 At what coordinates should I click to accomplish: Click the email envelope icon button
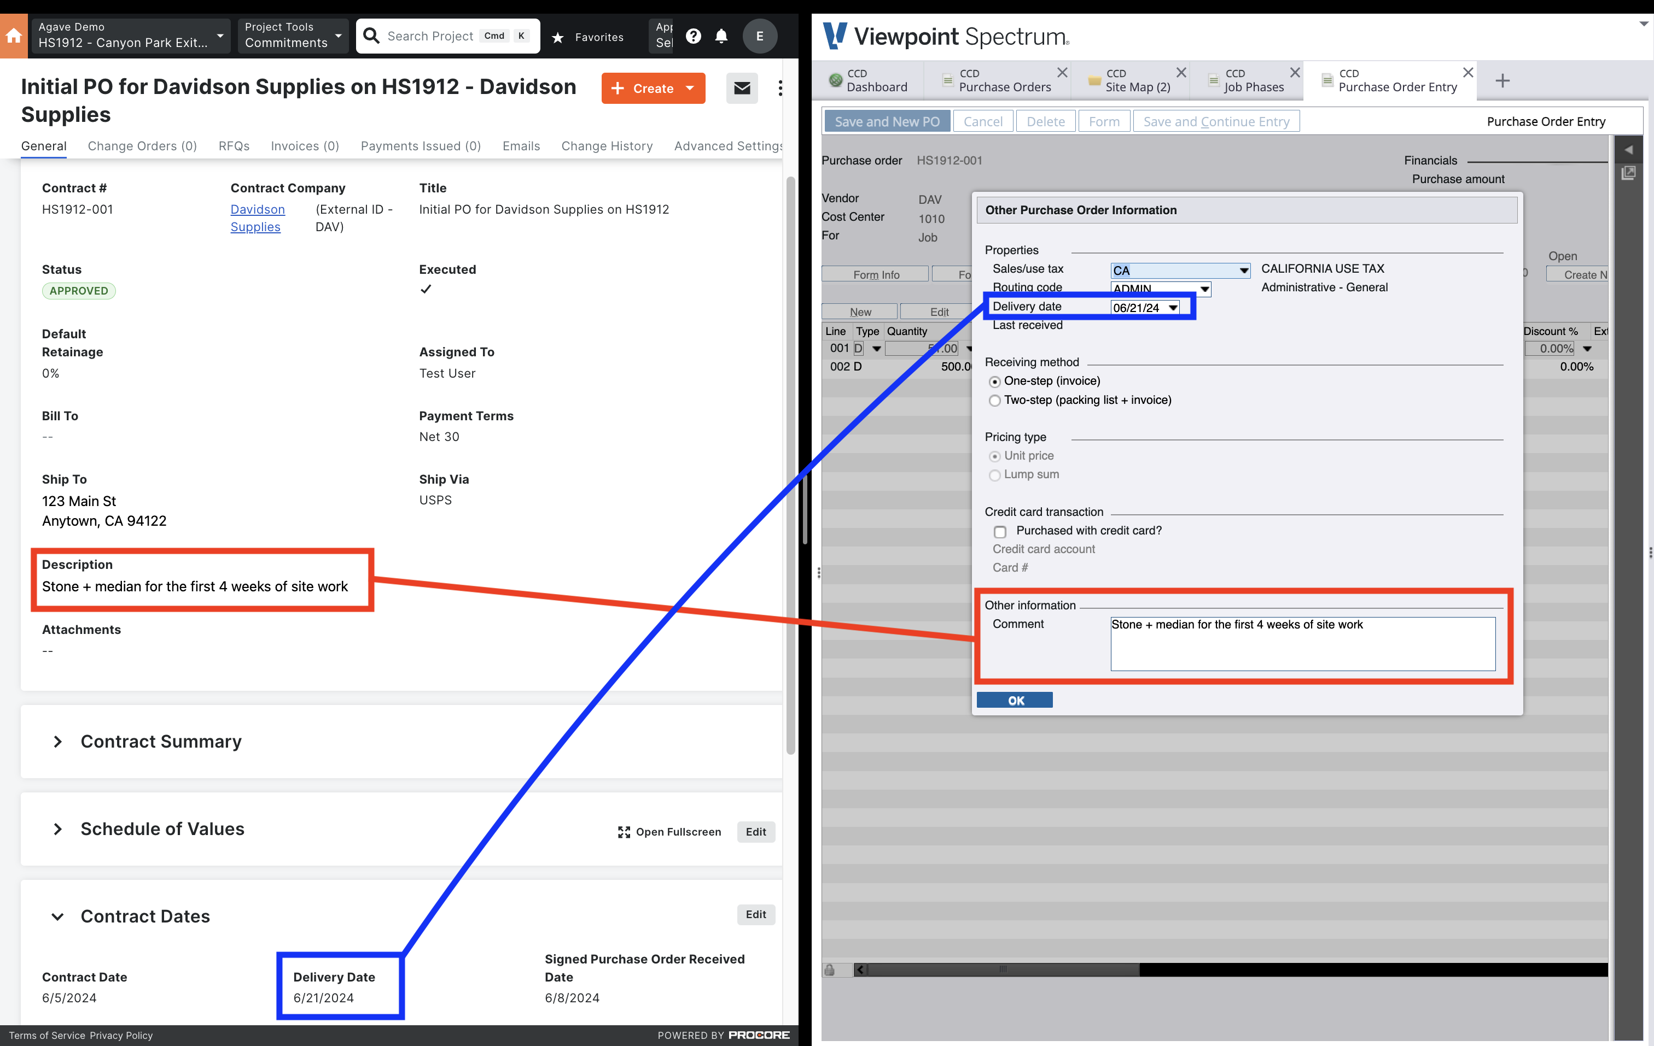[x=742, y=88]
